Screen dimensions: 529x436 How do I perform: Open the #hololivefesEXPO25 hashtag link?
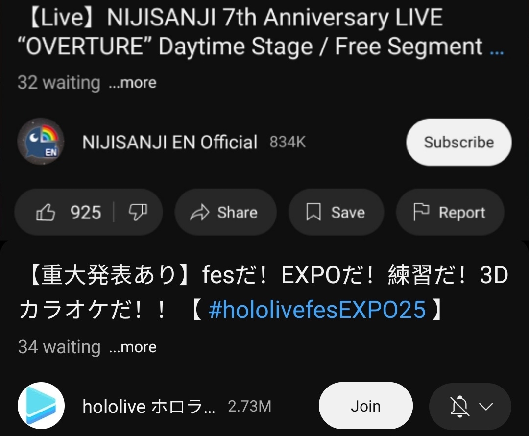(317, 310)
